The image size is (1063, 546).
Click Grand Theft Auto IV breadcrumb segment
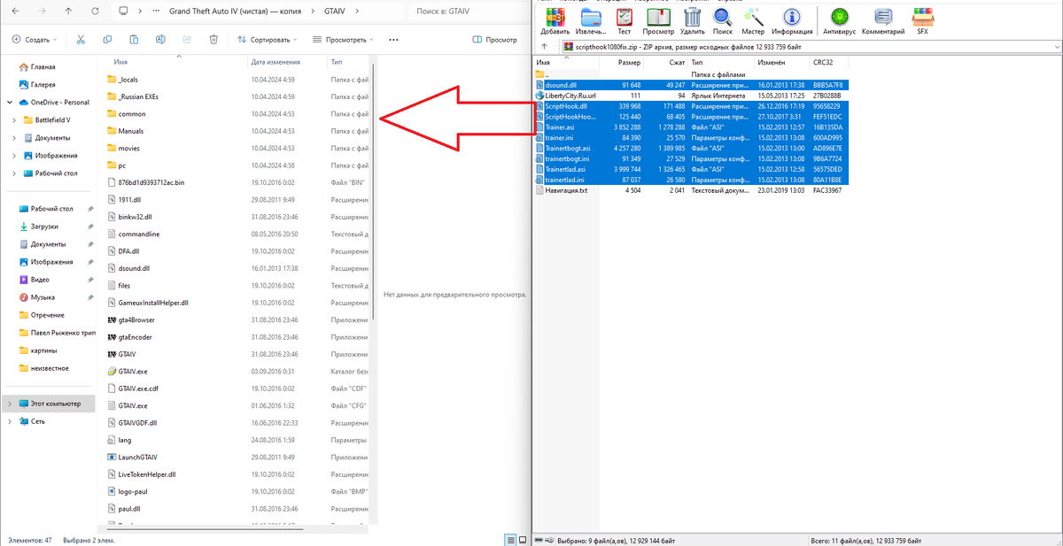[237, 12]
